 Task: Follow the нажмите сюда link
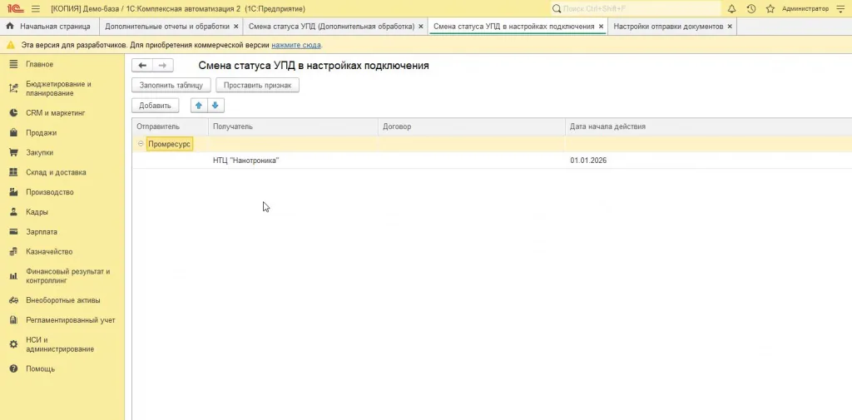click(296, 45)
